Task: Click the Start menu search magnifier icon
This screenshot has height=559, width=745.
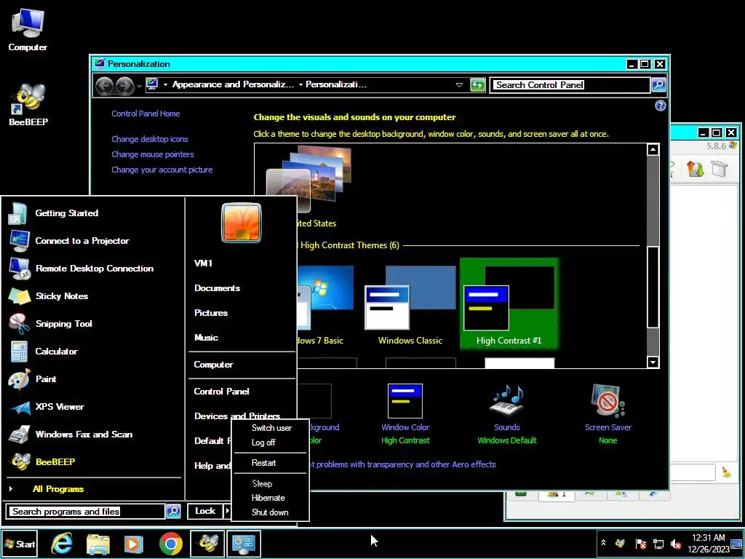Action: point(173,511)
